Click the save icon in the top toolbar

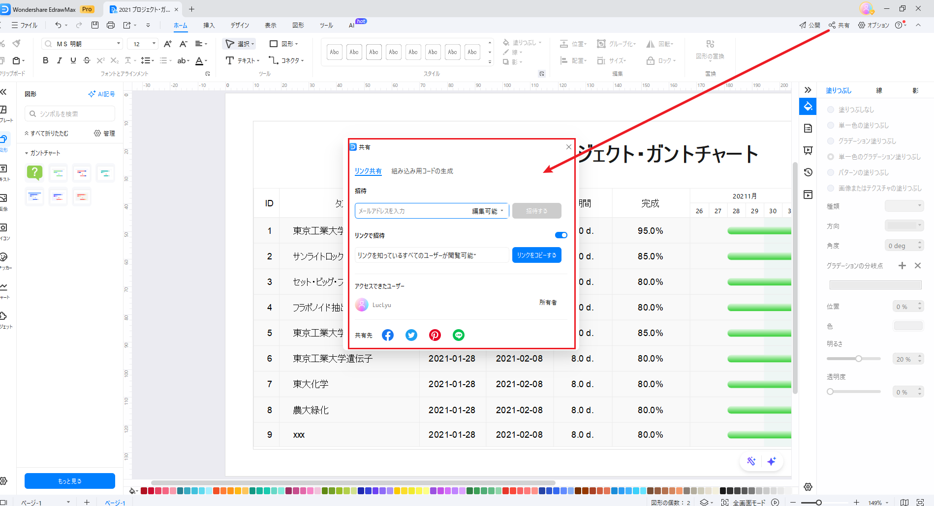[x=95, y=25]
